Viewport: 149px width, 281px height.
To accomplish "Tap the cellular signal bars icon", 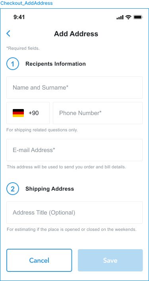I will tap(120, 18).
